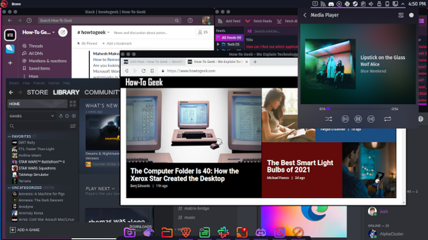Open Steam HOME button in library

37,104
